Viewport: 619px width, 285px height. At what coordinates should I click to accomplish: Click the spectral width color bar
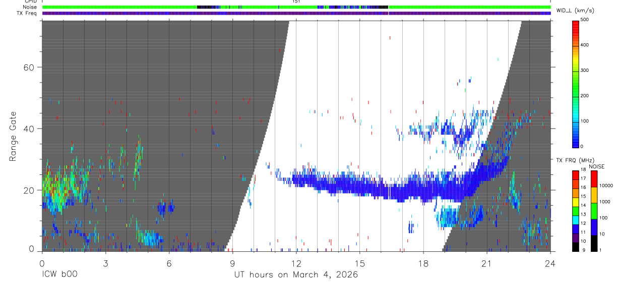coord(576,83)
